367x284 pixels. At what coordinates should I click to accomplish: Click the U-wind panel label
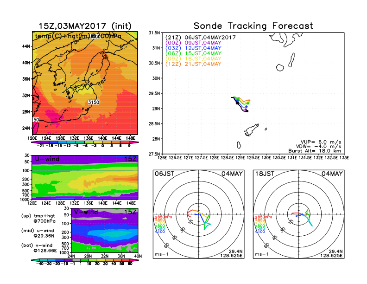(46, 160)
